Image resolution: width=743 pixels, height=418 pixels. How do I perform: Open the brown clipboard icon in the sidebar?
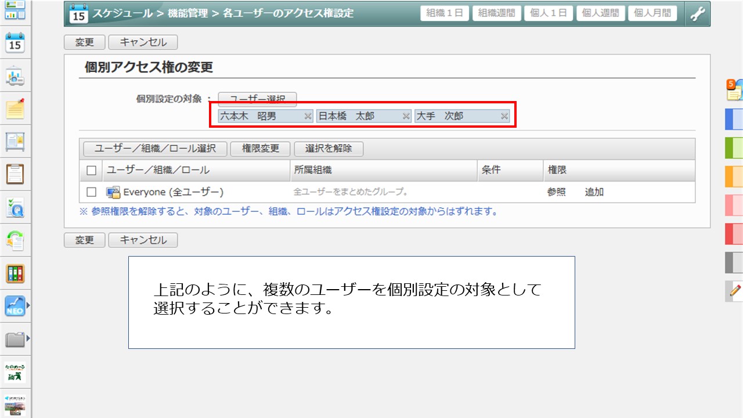(x=15, y=174)
